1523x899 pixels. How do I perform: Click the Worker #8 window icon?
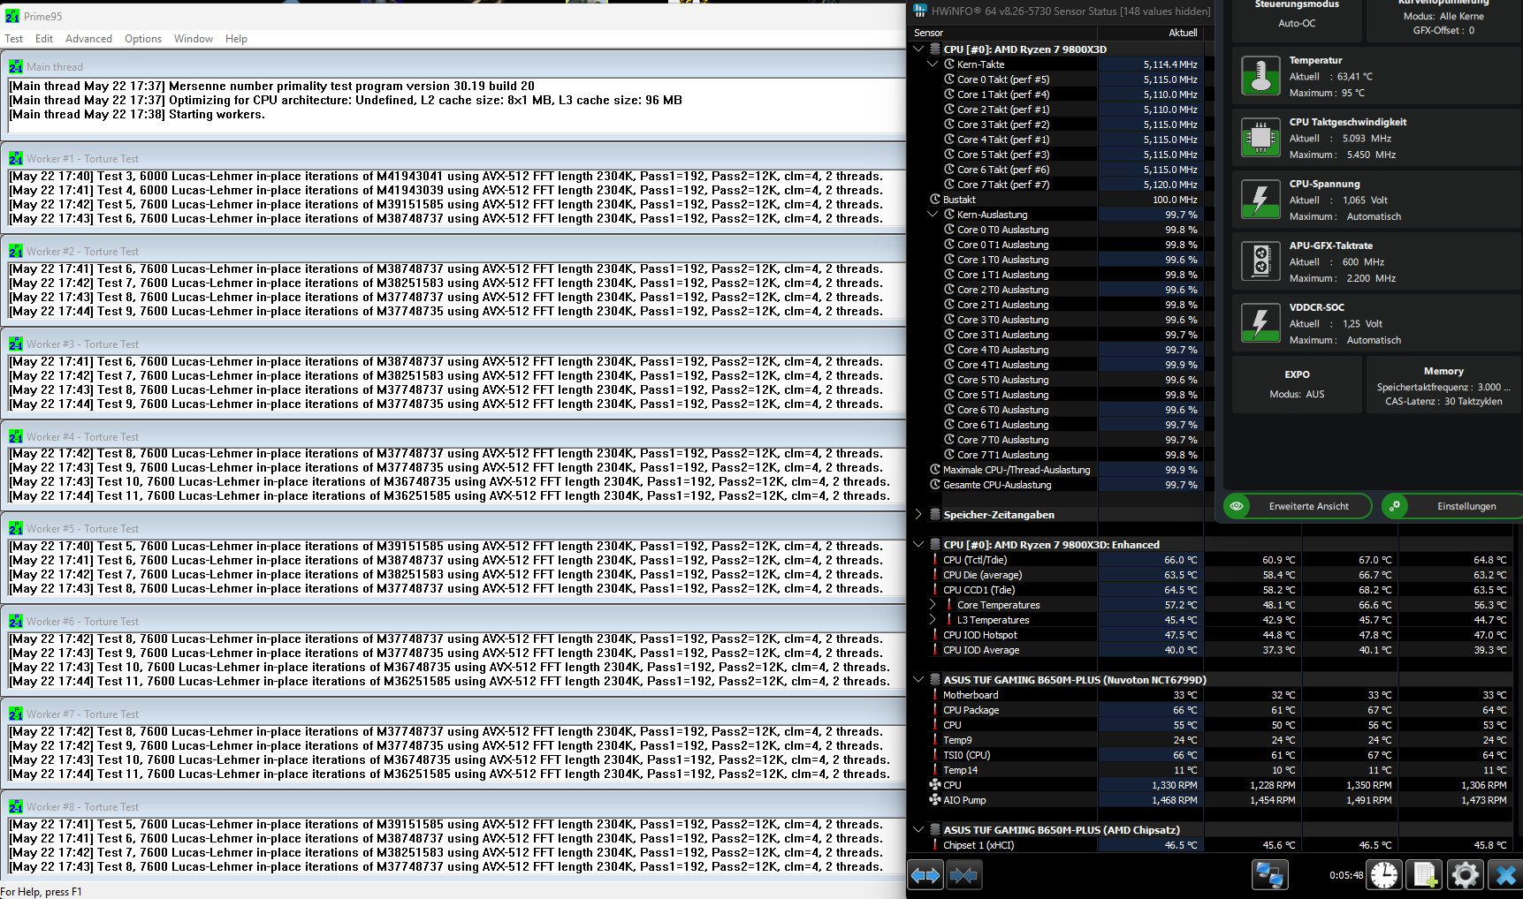(16, 806)
